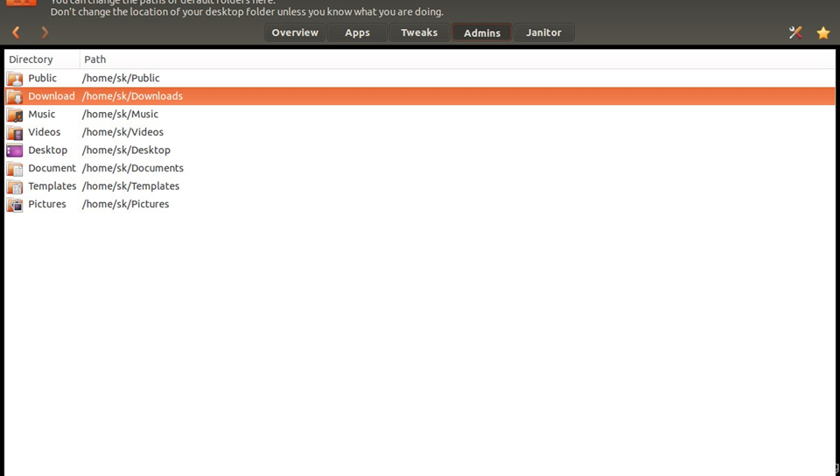
Task: Click the Templates folder icon
Action: coord(15,186)
